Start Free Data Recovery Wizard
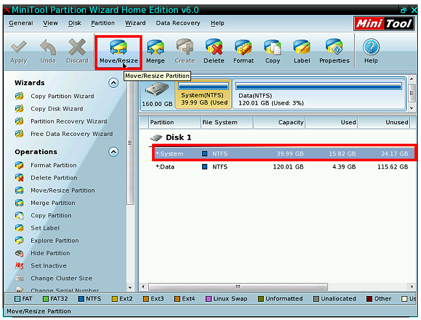The image size is (421, 320). (64, 134)
